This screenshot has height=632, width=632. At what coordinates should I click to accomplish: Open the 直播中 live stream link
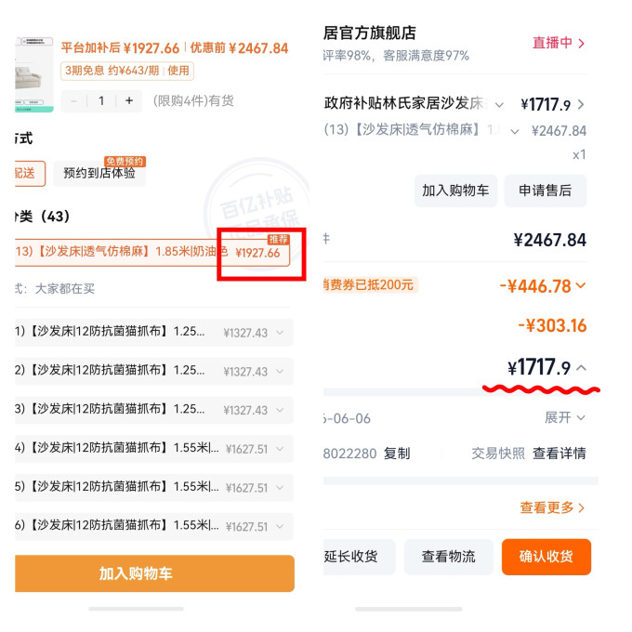[559, 43]
